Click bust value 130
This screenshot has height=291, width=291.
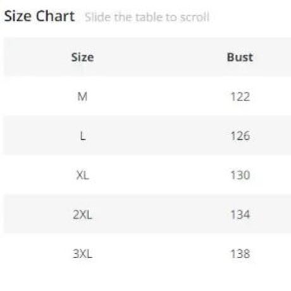tap(240, 175)
